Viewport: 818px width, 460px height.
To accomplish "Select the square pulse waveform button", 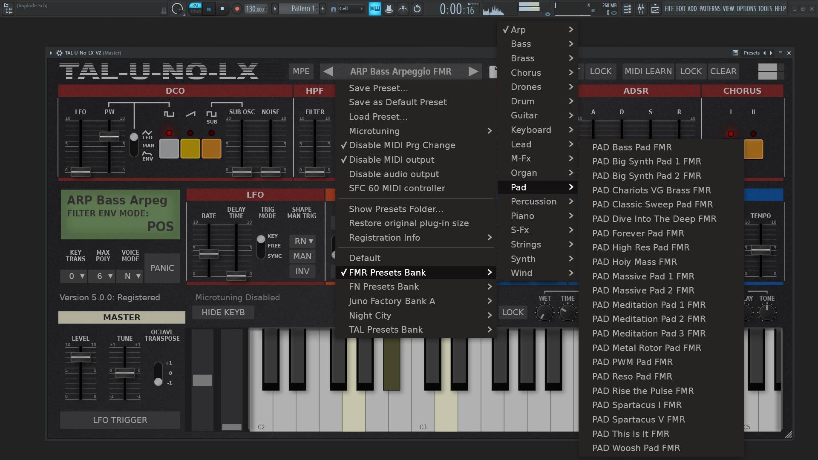I will (x=169, y=149).
